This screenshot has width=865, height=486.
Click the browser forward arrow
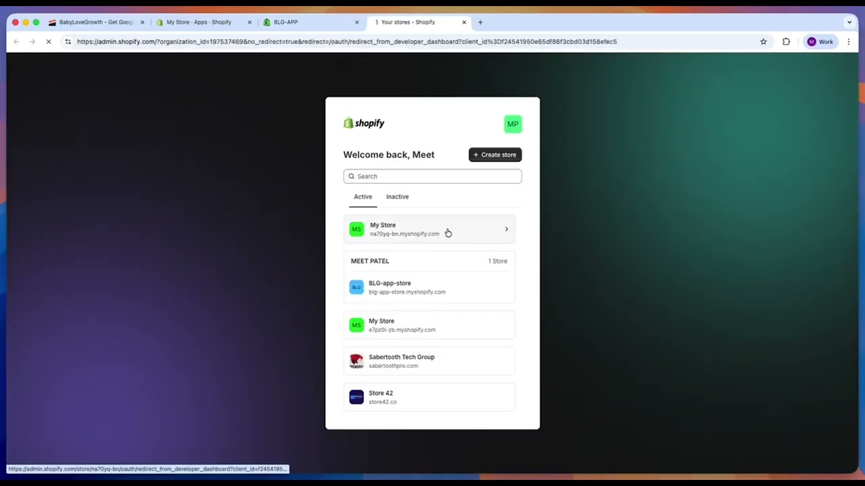point(32,42)
